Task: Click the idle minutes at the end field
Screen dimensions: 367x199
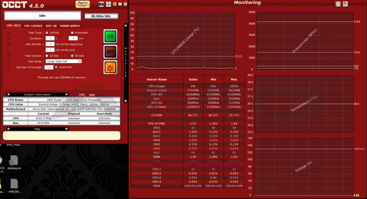Action: coord(50,50)
